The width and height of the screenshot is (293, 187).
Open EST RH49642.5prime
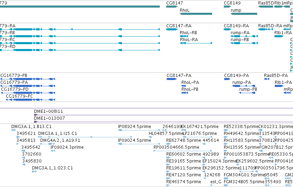[x=241, y=134]
